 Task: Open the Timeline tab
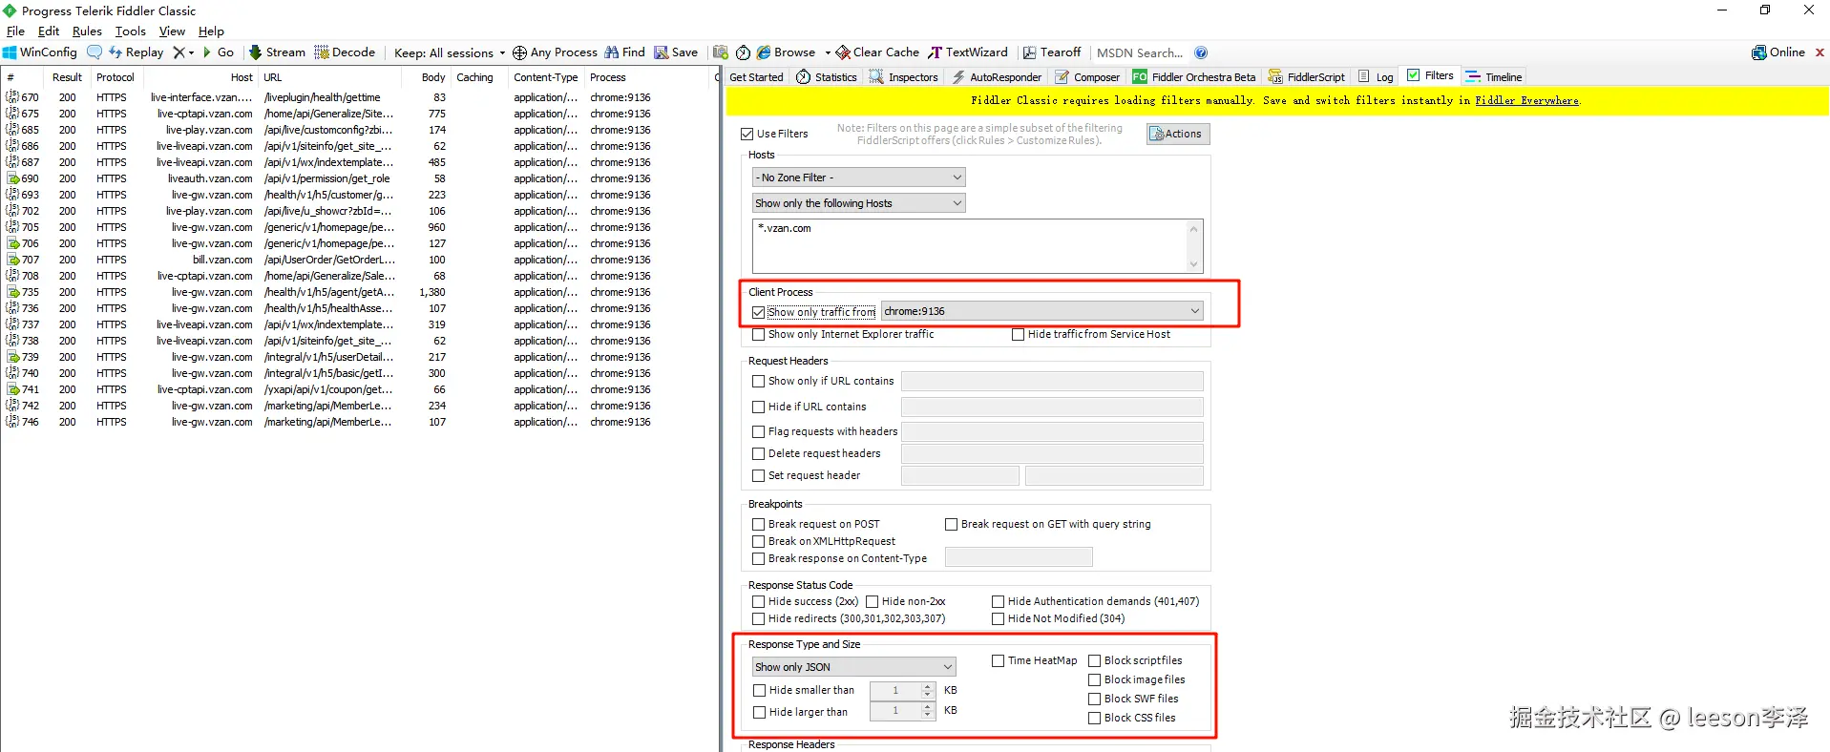pyautogui.click(x=1494, y=77)
